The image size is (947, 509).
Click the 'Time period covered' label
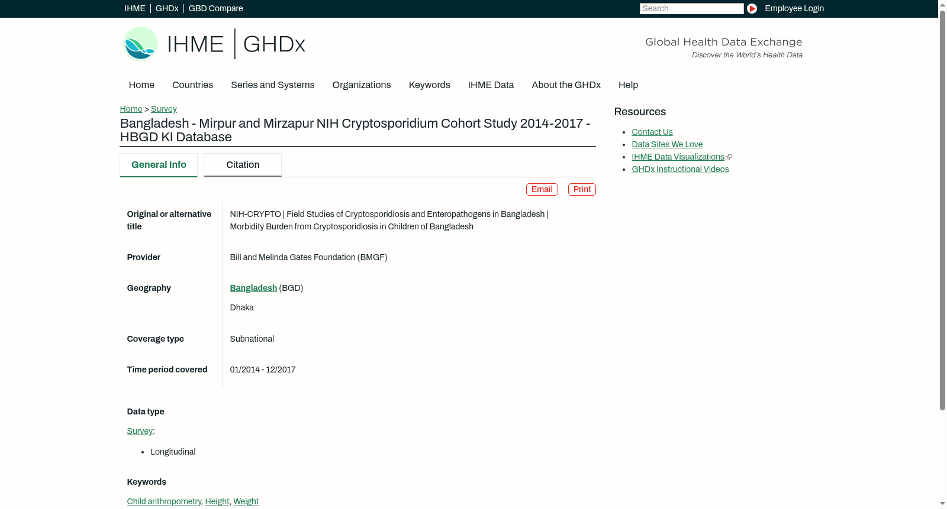click(x=167, y=369)
